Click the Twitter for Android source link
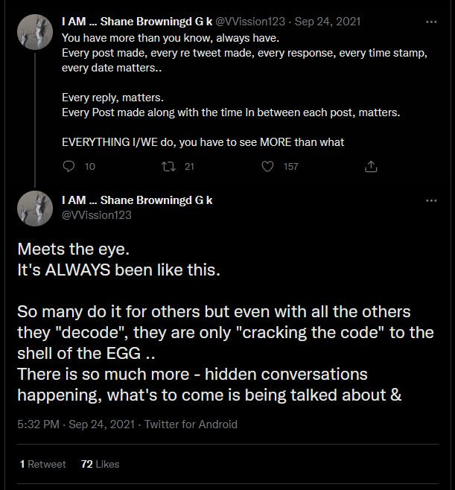The height and width of the screenshot is (490, 455). pos(191,424)
